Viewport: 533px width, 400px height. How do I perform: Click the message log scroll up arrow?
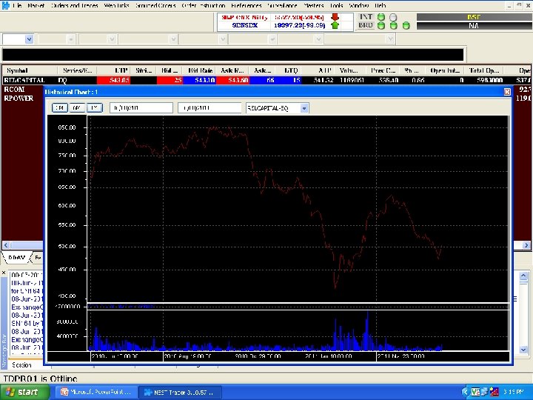[523, 276]
